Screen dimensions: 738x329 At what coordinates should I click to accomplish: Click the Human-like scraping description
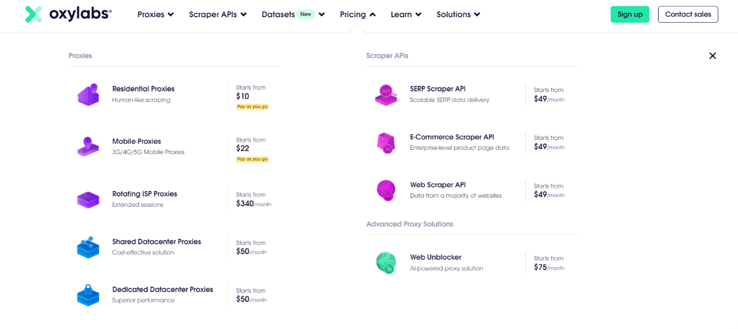(141, 100)
